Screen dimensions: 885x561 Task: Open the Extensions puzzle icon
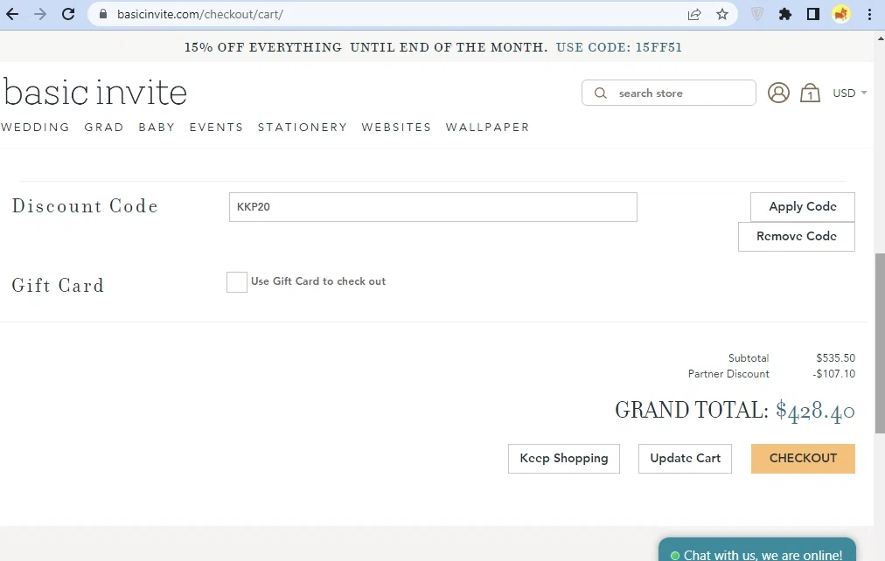785,15
